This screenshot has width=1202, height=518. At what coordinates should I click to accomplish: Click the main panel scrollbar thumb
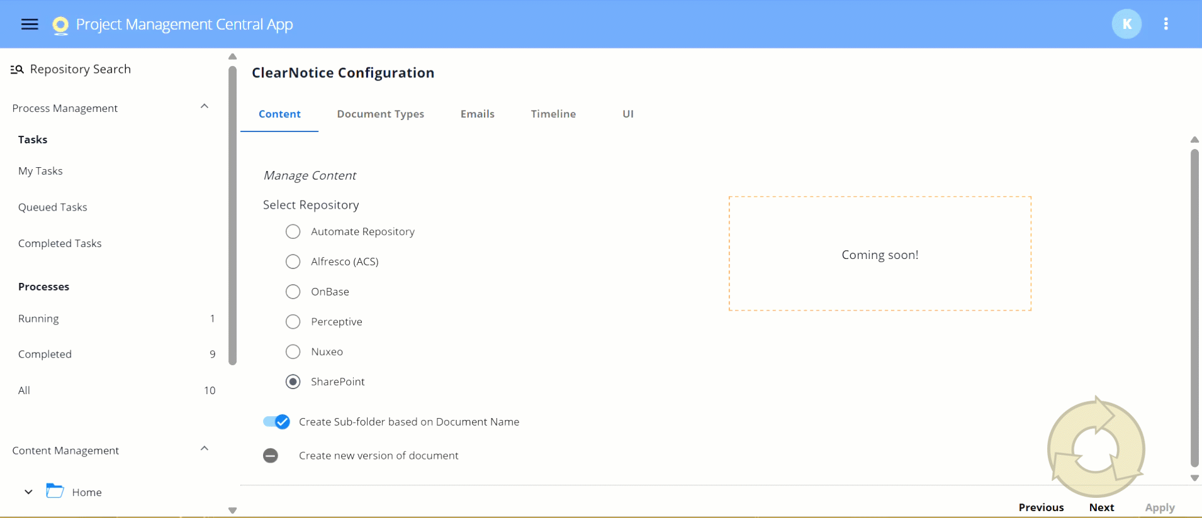(1194, 308)
